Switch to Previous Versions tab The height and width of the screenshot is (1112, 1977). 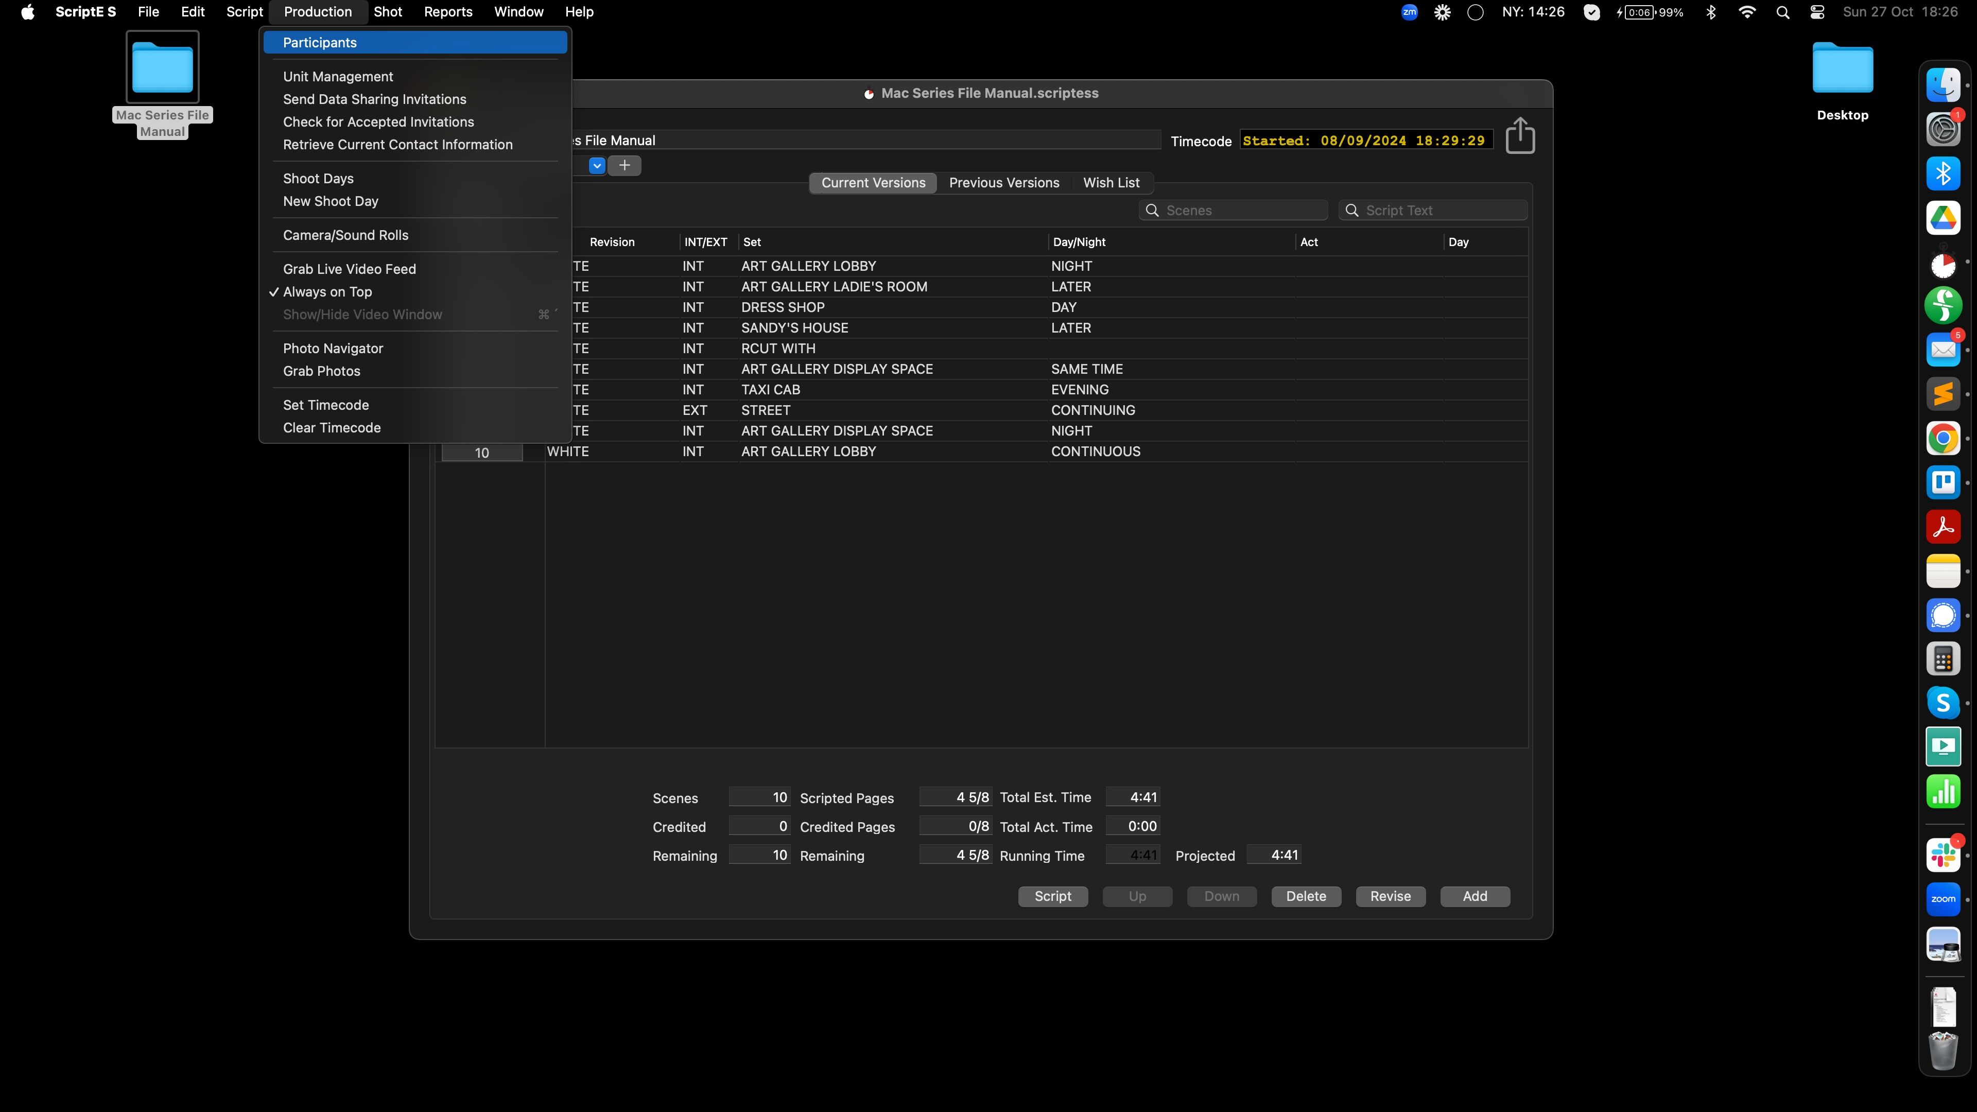point(1004,183)
